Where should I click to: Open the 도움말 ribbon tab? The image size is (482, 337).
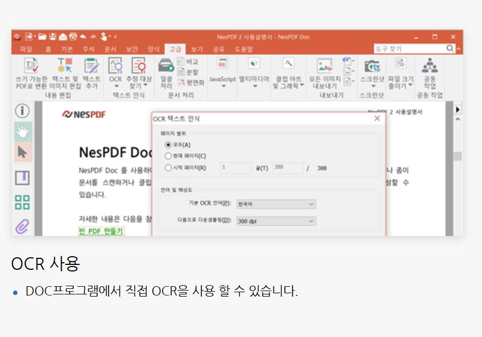tap(244, 49)
